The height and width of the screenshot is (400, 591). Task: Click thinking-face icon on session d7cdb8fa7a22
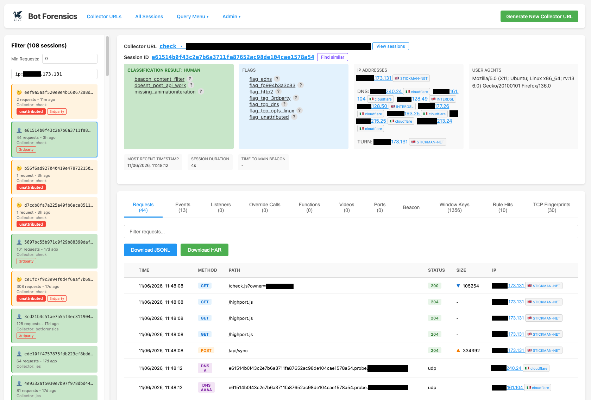pyautogui.click(x=19, y=205)
